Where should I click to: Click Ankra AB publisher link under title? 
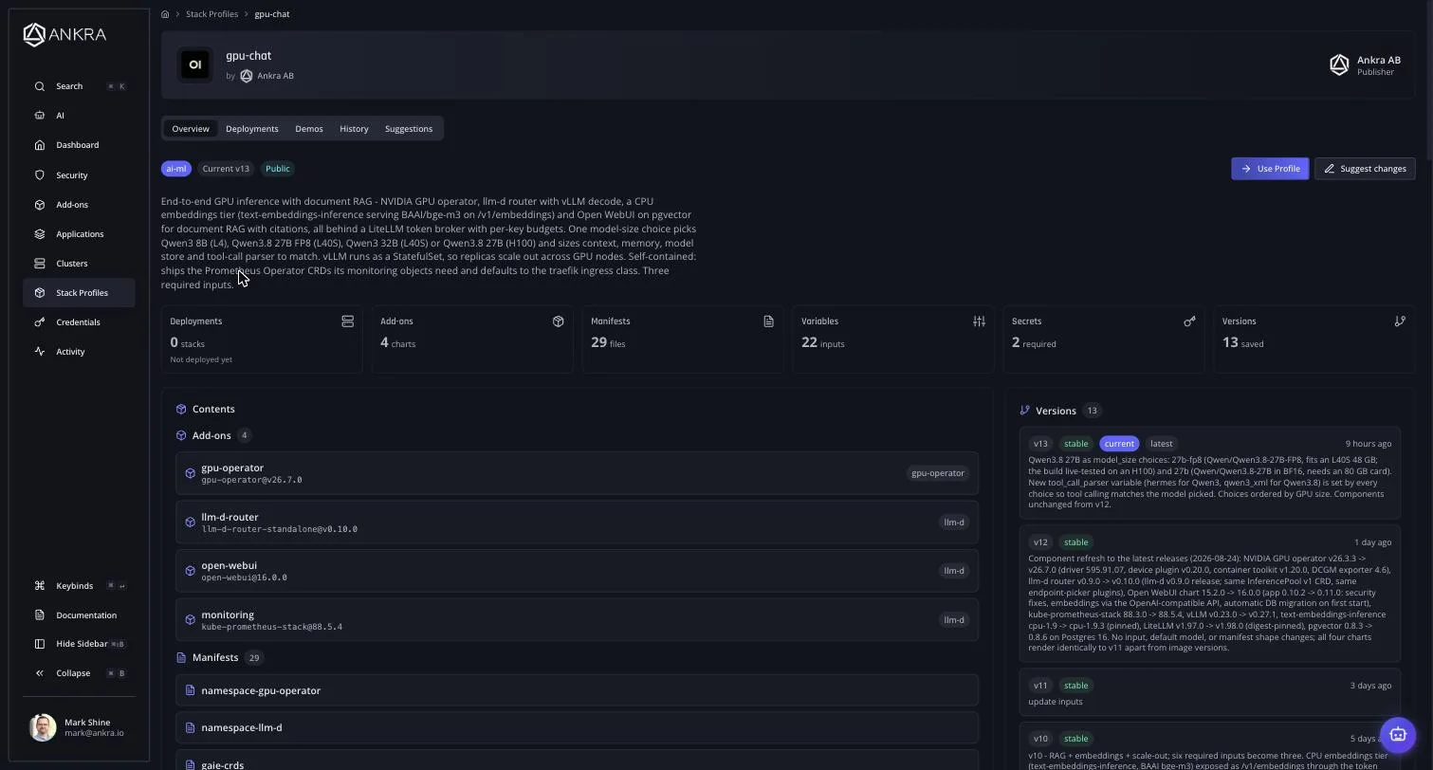(266, 76)
